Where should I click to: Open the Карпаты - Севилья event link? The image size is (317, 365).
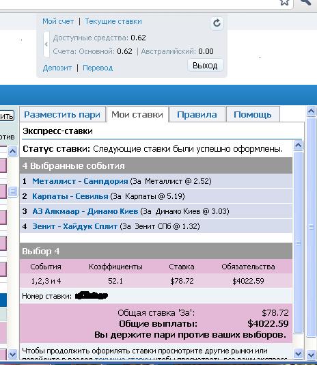(70, 196)
